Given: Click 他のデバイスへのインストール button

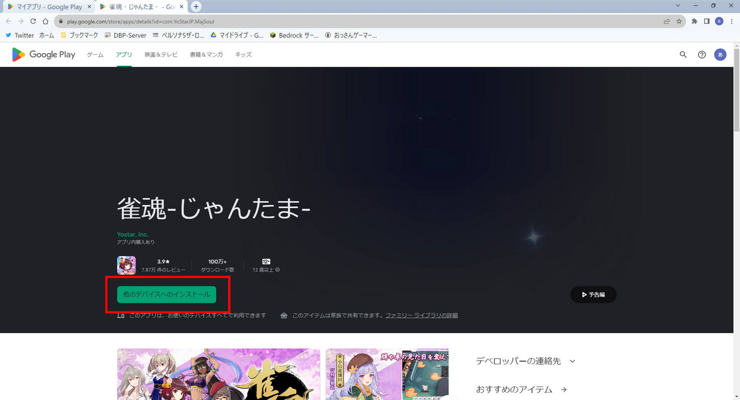Looking at the screenshot, I should (x=166, y=295).
